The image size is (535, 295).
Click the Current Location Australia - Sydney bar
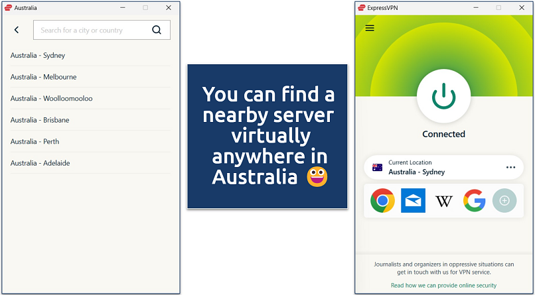coord(443,167)
